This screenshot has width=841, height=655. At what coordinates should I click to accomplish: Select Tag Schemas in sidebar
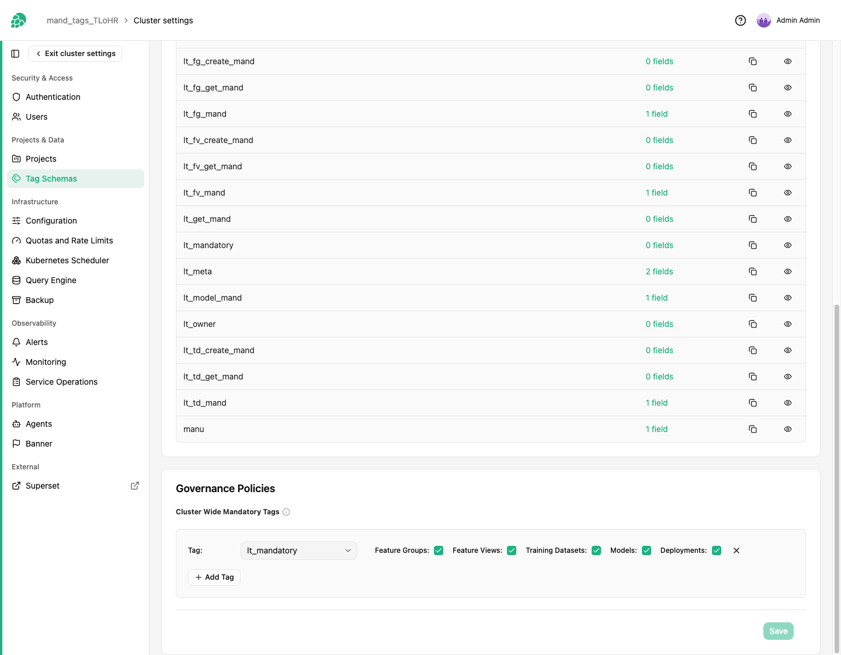point(75,179)
